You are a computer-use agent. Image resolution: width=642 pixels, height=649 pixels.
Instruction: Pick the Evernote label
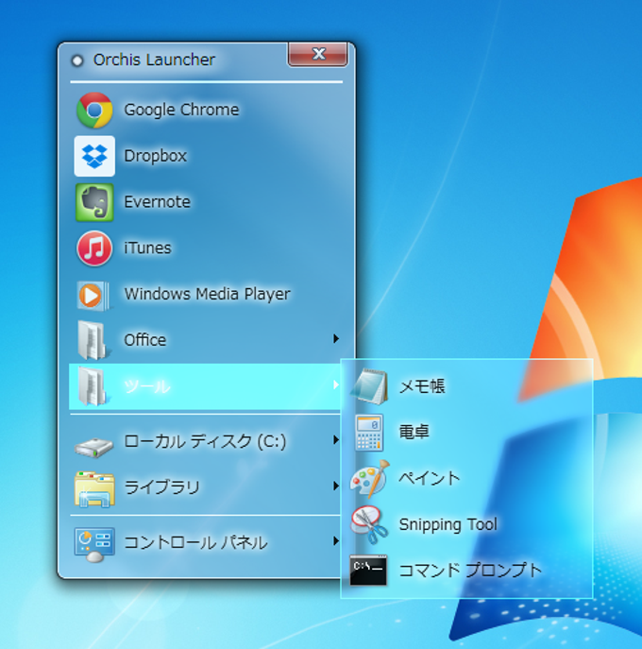157,202
